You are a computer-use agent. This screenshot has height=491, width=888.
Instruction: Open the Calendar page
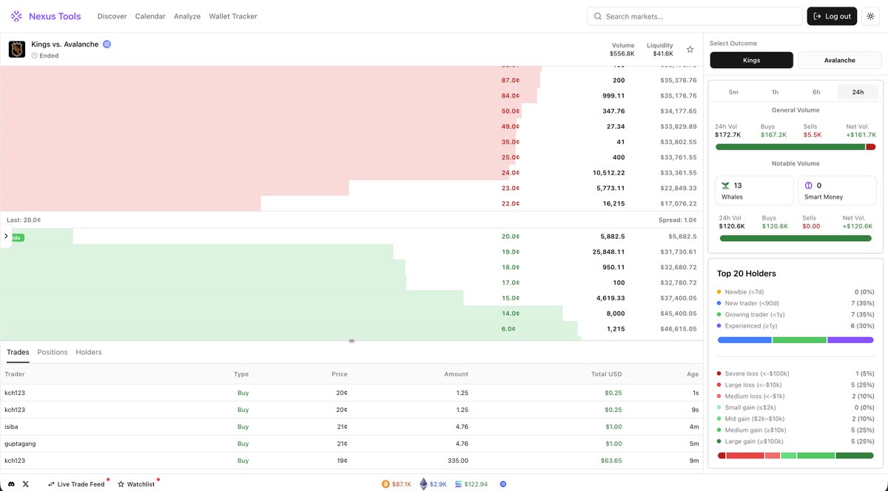pos(150,16)
